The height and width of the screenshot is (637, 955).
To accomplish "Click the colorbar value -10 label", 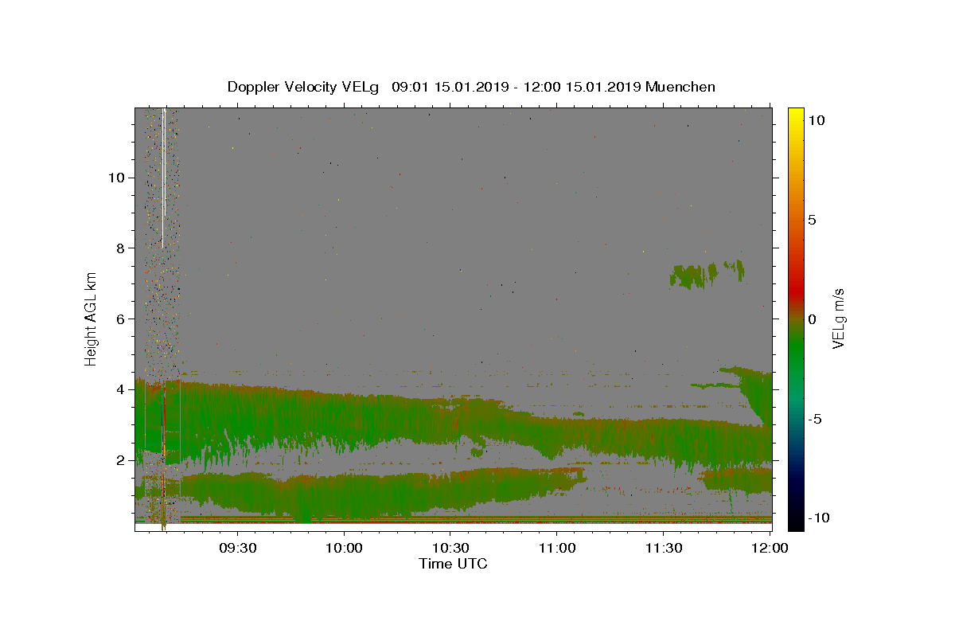I will [x=819, y=518].
